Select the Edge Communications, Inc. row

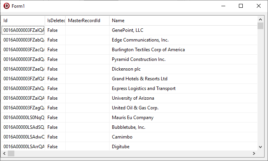coord(140,40)
